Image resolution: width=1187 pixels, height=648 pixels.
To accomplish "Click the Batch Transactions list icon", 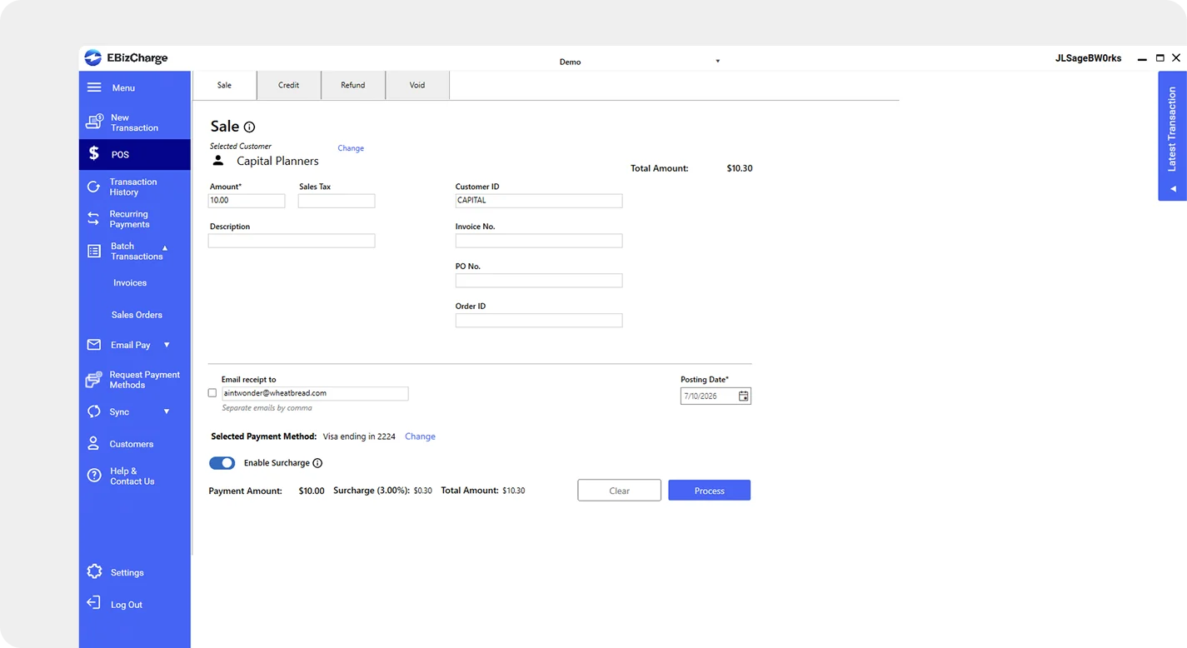I will tap(94, 251).
